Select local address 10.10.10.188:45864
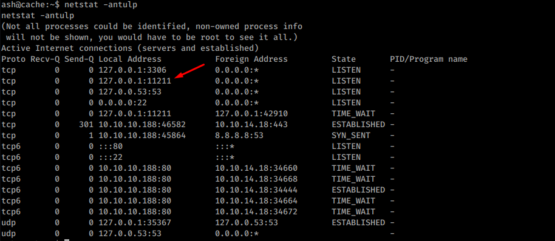The height and width of the screenshot is (241, 555). (142, 136)
